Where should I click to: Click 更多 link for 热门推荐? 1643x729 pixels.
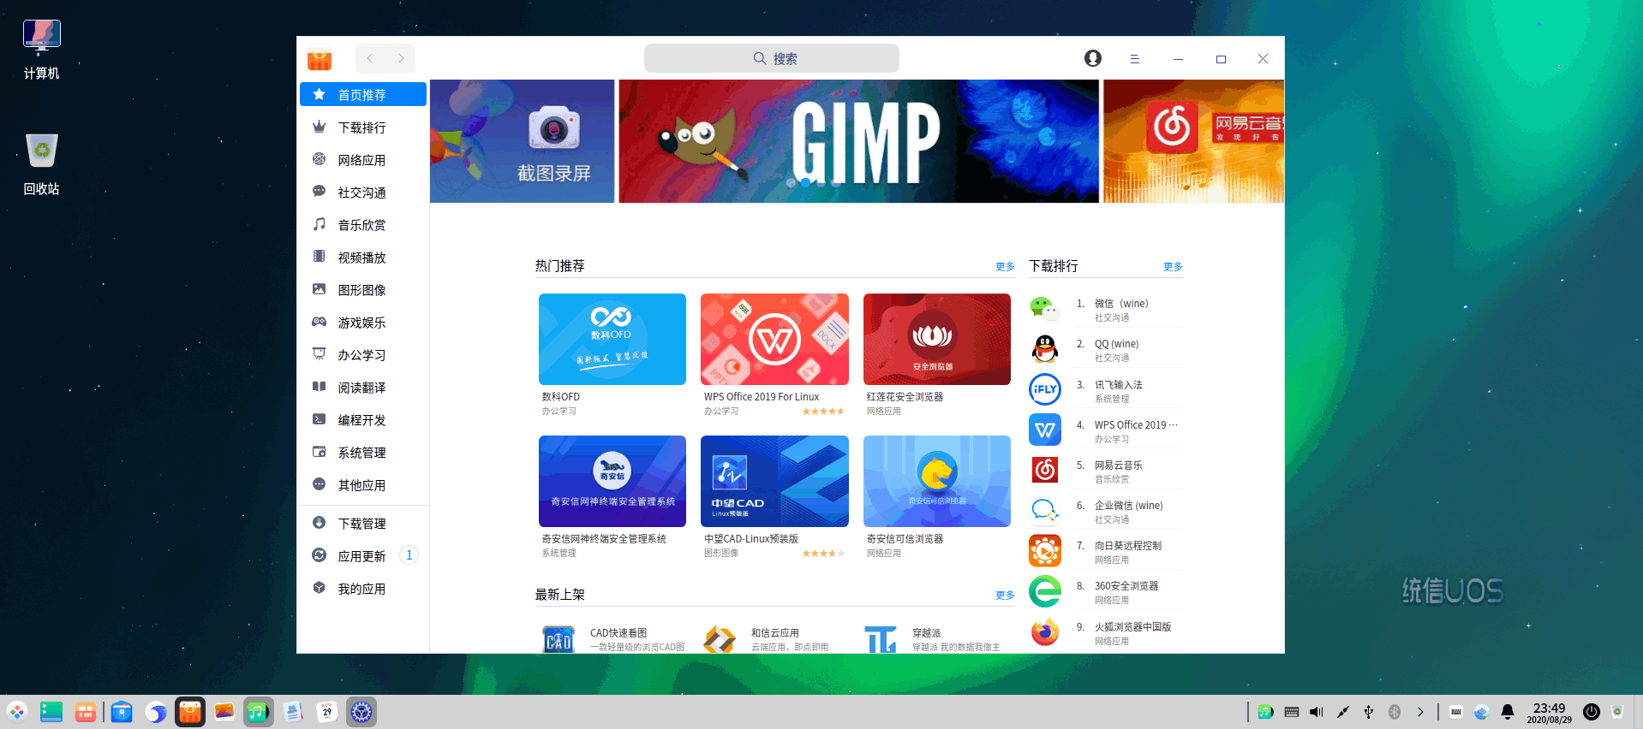[1005, 267]
